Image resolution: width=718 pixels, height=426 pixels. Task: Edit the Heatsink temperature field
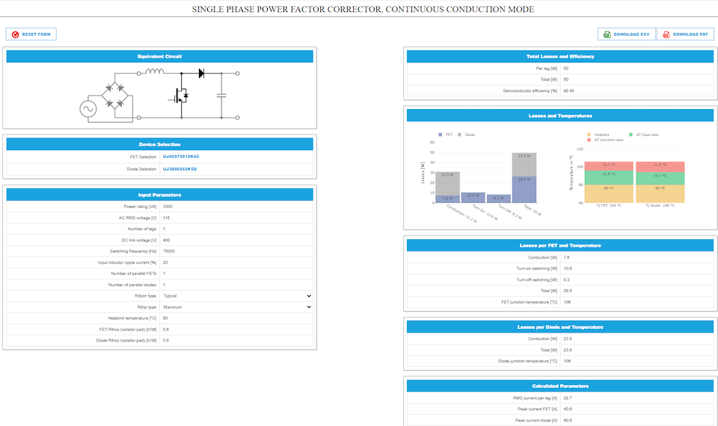tap(236, 318)
